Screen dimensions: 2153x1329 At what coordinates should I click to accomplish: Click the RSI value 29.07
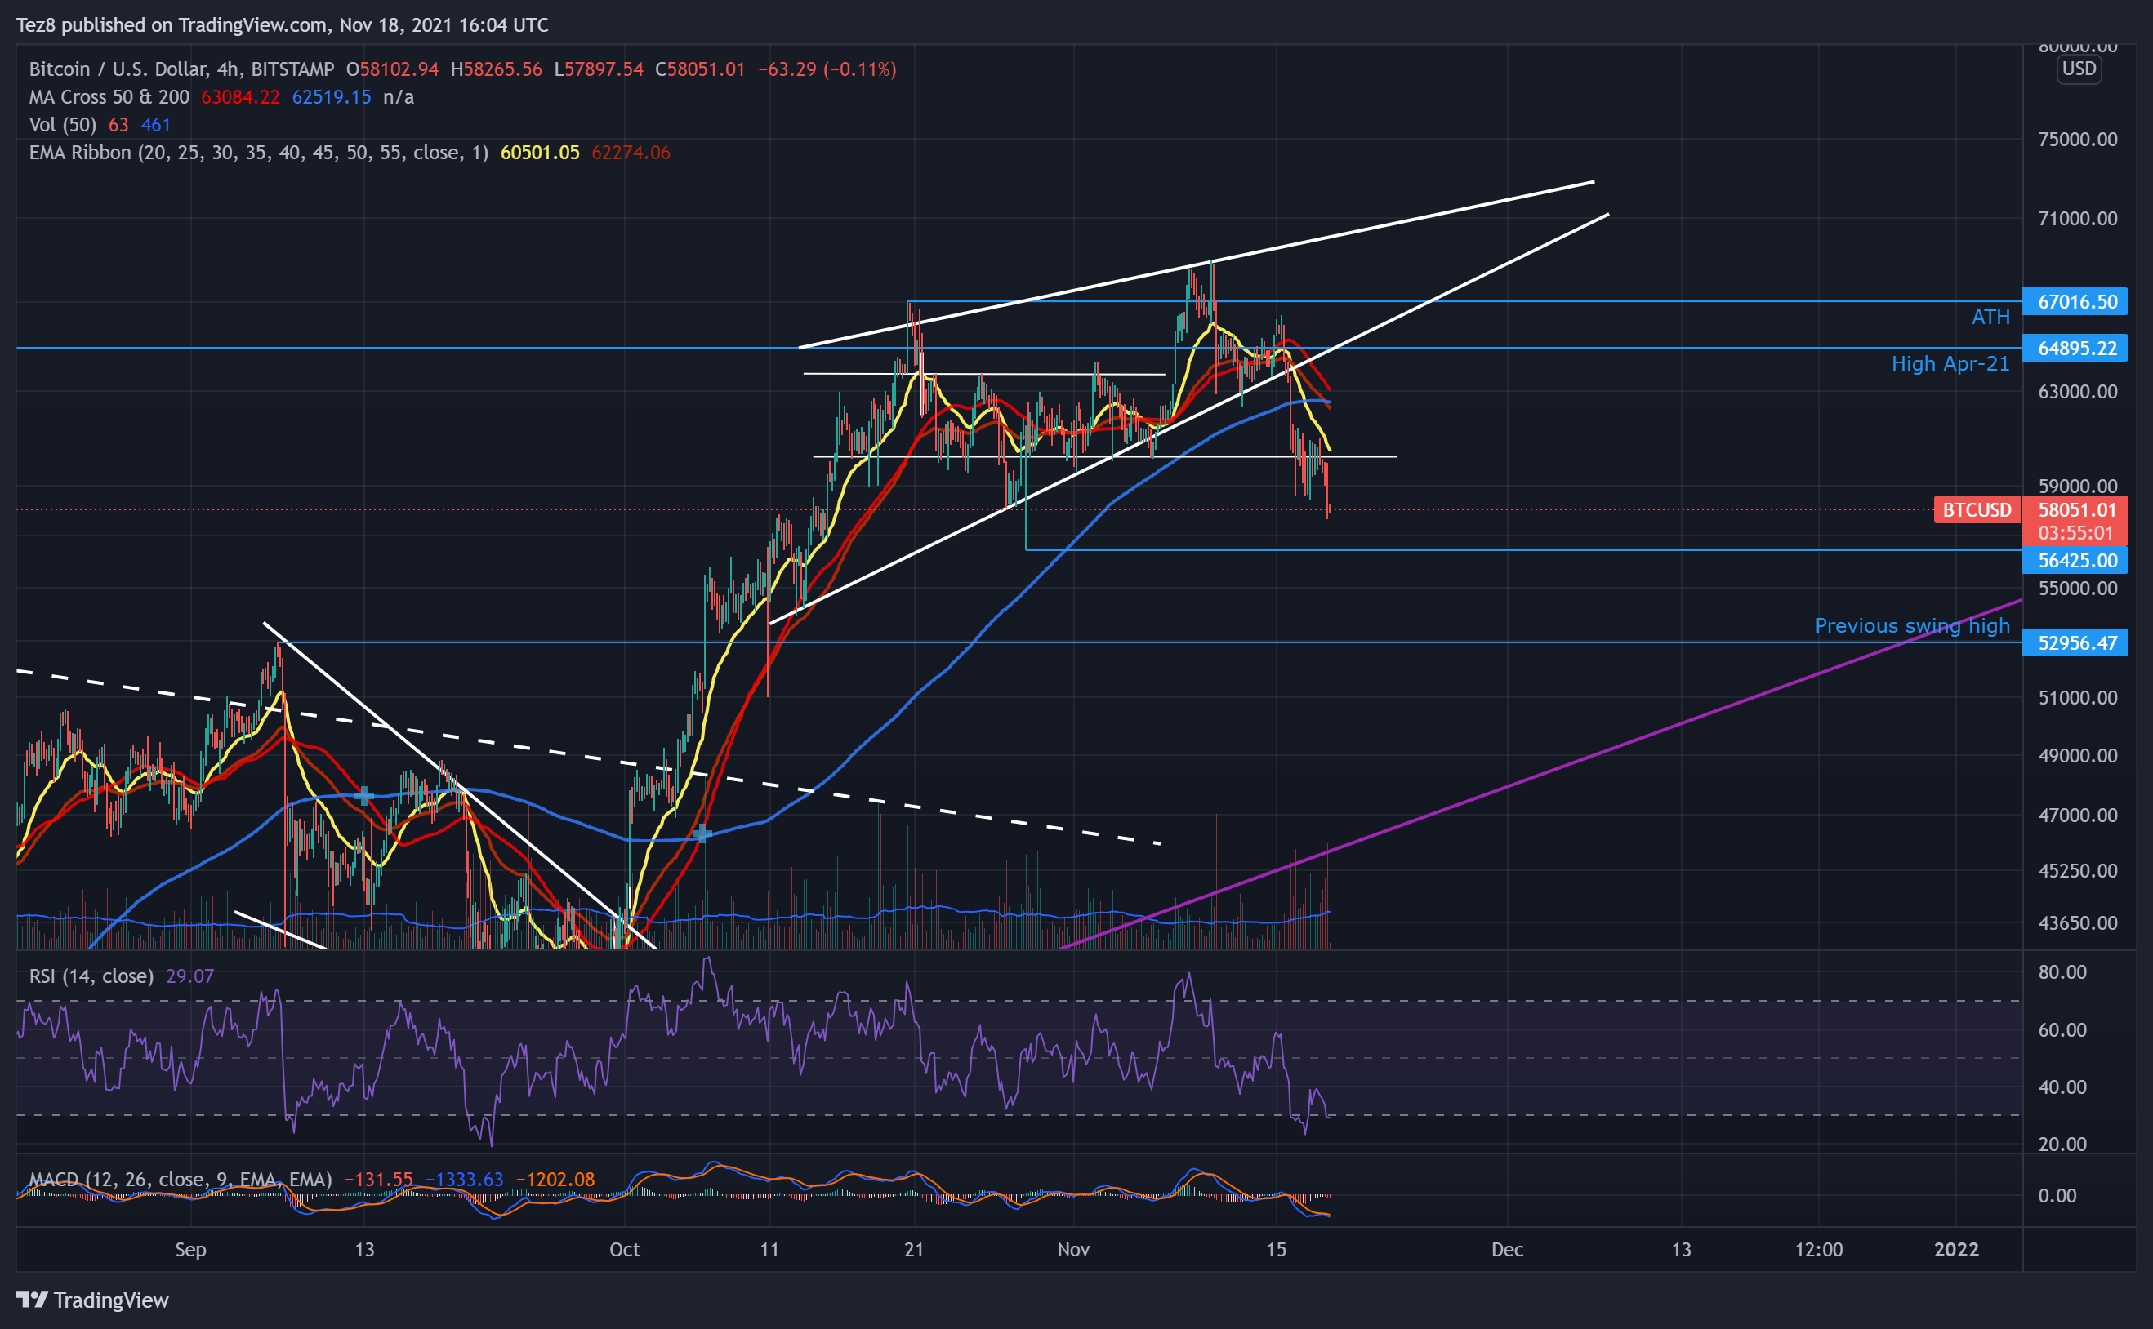190,976
